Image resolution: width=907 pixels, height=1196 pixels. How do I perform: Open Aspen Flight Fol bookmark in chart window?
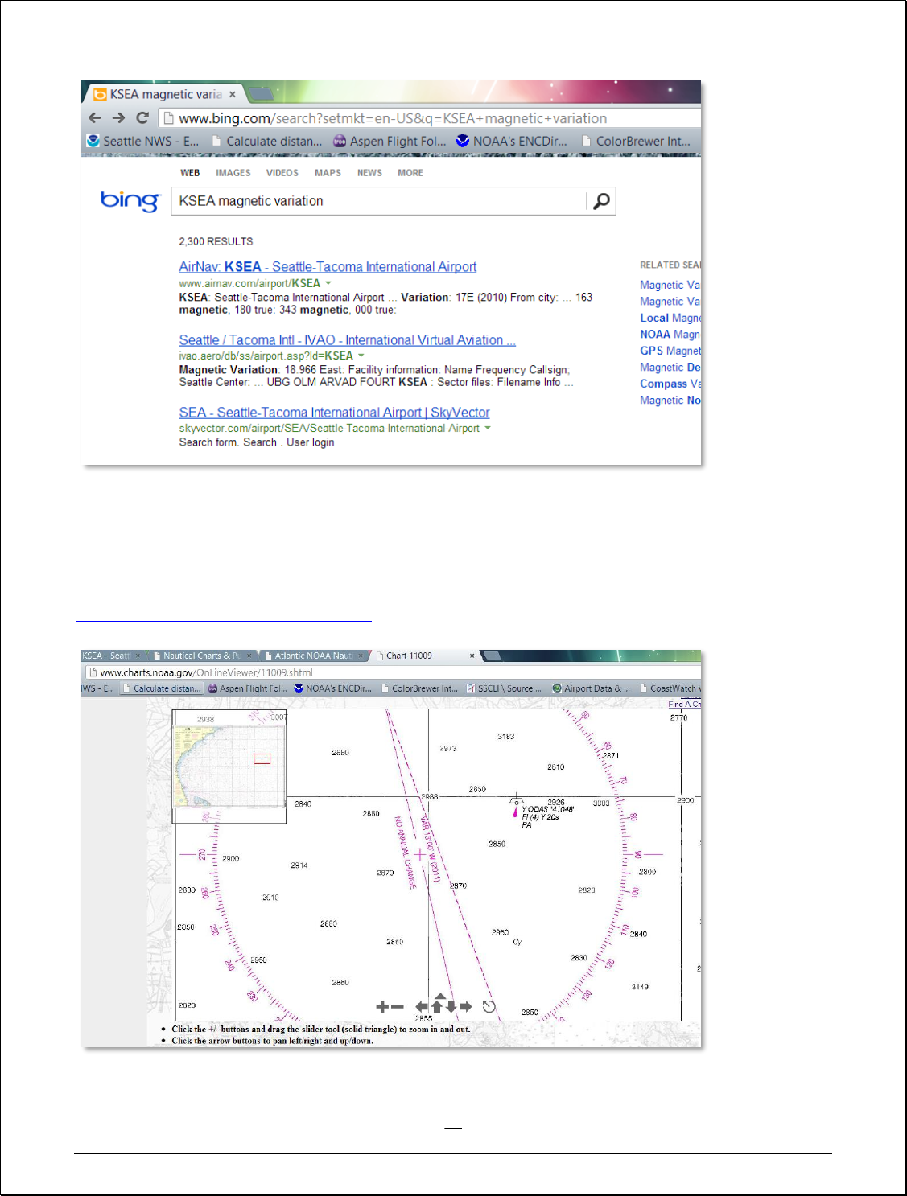click(248, 688)
